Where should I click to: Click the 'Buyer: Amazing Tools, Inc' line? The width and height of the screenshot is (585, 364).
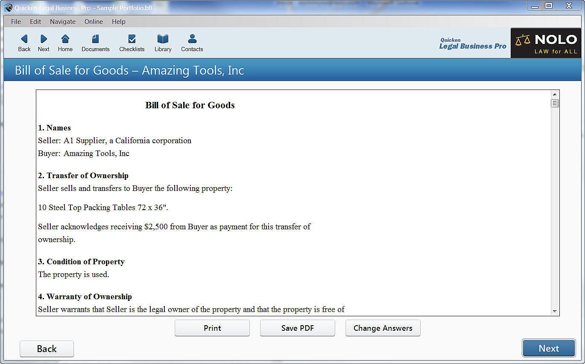click(x=84, y=153)
